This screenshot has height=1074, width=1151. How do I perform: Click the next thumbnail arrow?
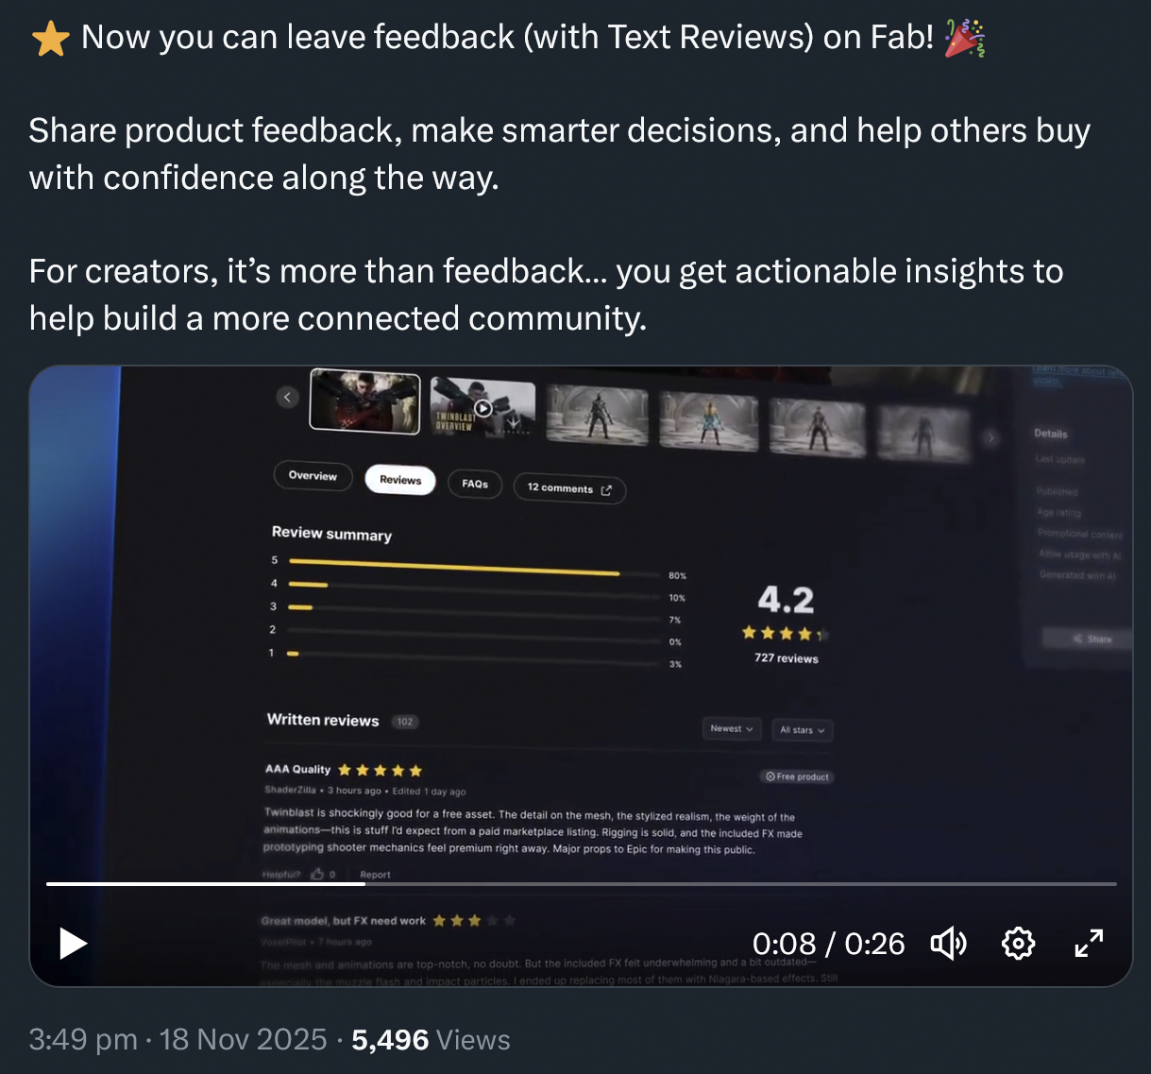tap(990, 437)
